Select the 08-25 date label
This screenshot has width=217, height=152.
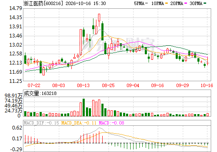point(108,85)
